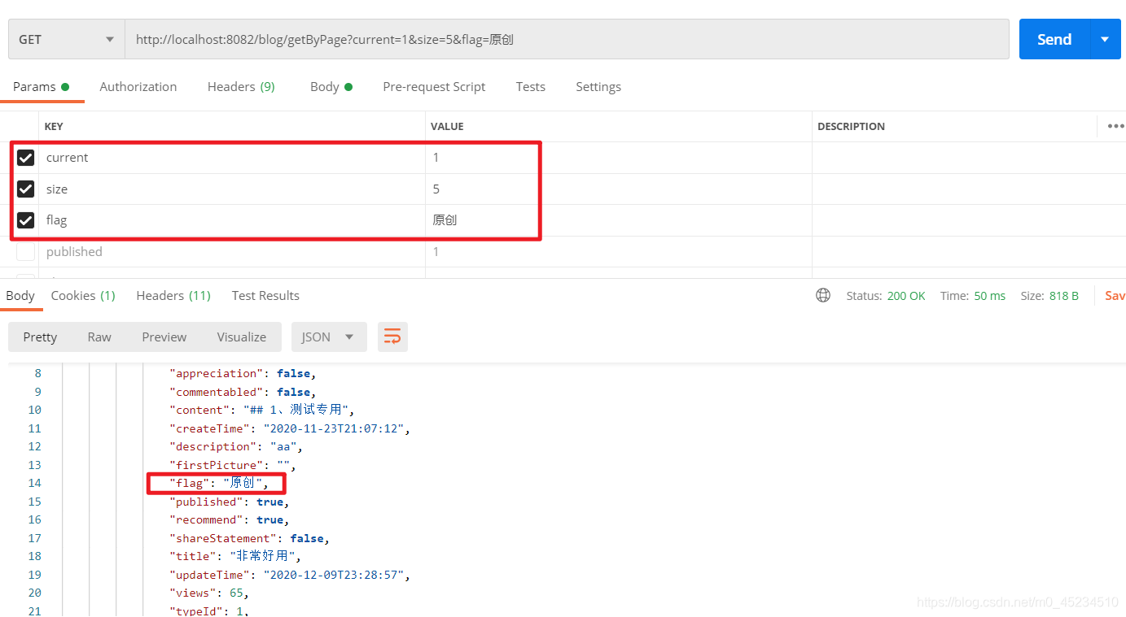Click the "shareStatement": false line
1126x617 pixels.
249,538
